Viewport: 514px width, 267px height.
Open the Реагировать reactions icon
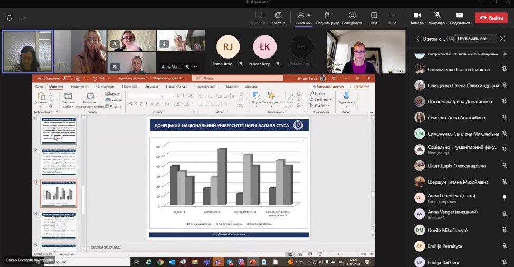point(352,15)
